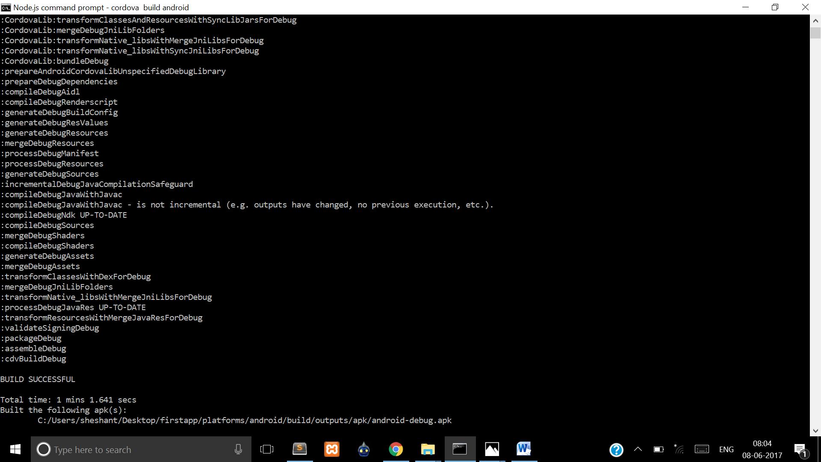Click the Built the following apk(s) line
The image size is (821, 462).
coord(64,410)
